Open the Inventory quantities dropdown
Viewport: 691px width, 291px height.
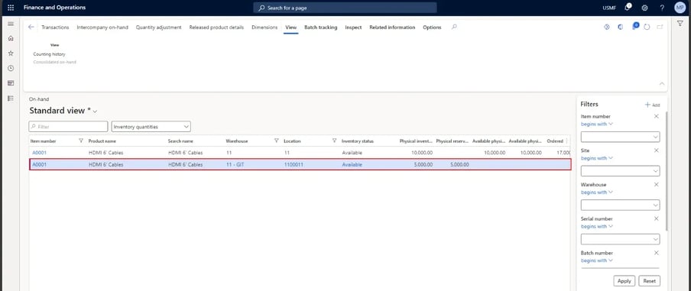coord(151,127)
